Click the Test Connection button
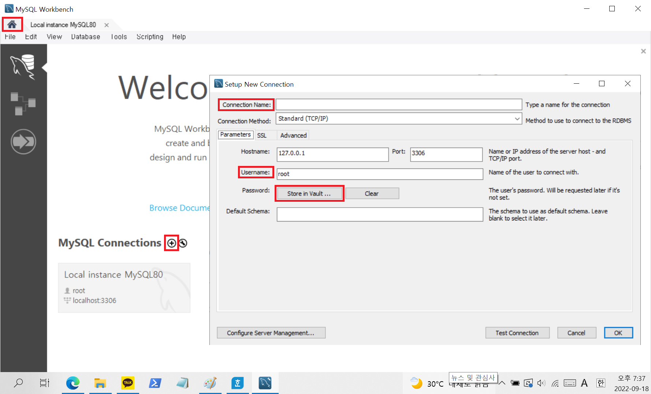The height and width of the screenshot is (394, 651). (517, 333)
